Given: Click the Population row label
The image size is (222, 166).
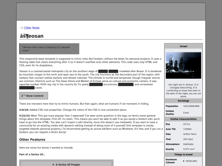Looking at the screenshot, I should tap(172, 106).
